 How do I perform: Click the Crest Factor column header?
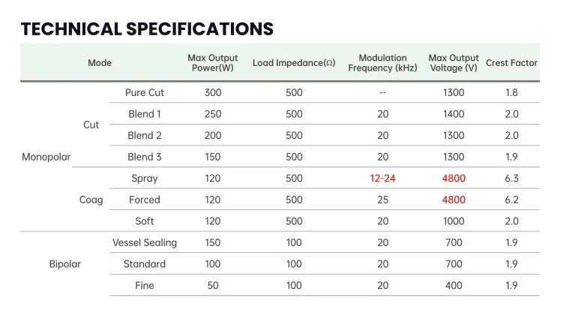point(512,63)
